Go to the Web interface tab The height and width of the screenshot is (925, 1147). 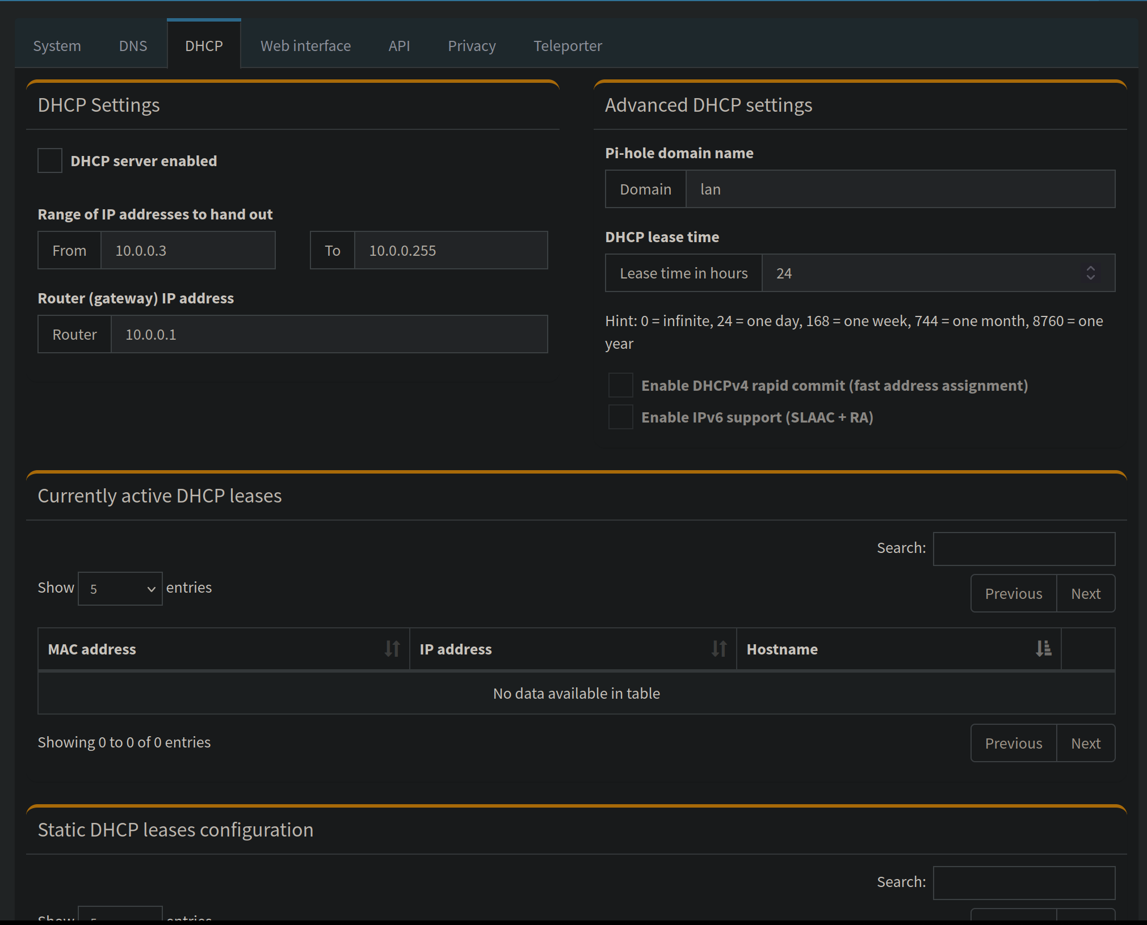305,45
